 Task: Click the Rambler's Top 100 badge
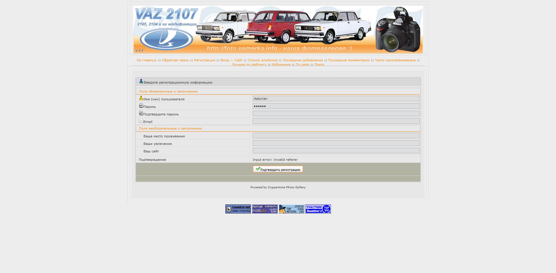click(318, 209)
